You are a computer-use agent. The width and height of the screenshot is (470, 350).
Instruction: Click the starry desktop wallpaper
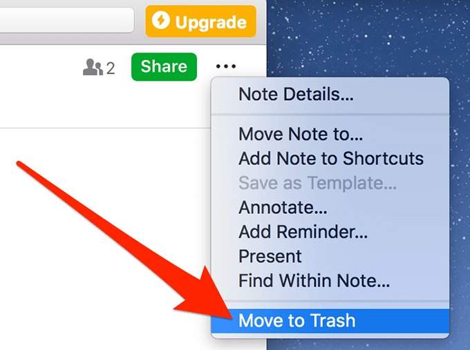(368, 39)
